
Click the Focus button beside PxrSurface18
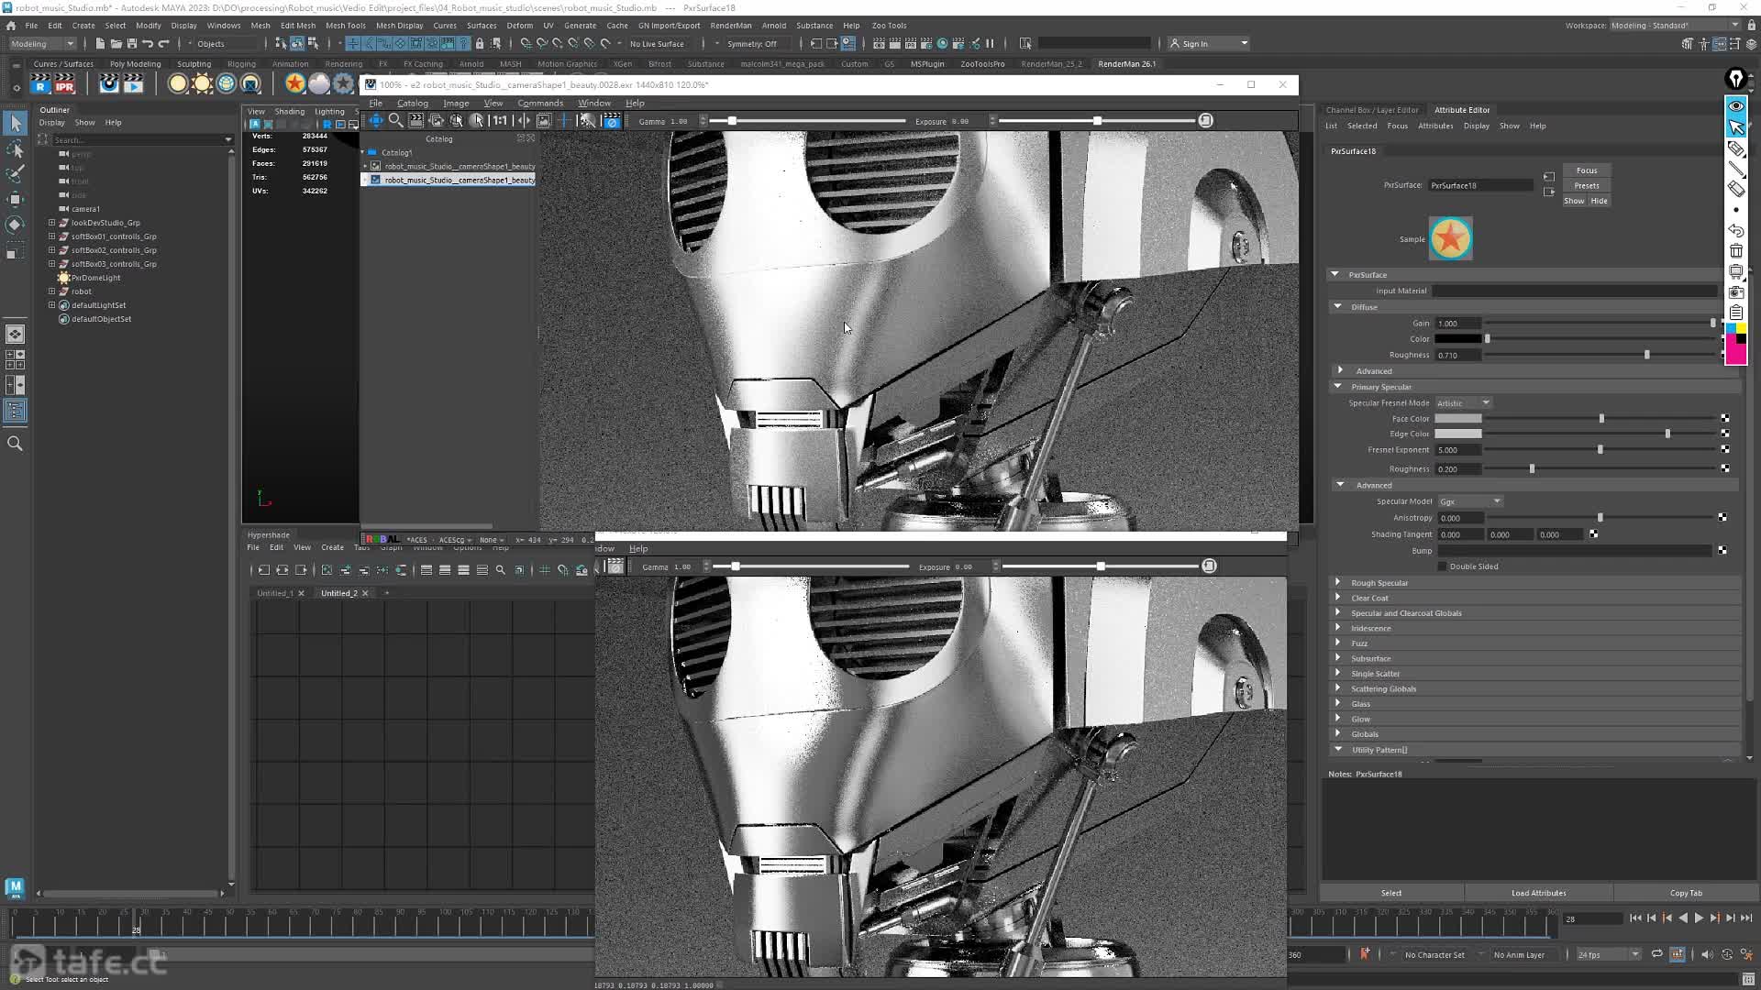[x=1587, y=170]
